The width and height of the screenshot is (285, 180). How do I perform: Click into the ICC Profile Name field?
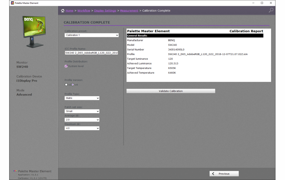(91, 53)
